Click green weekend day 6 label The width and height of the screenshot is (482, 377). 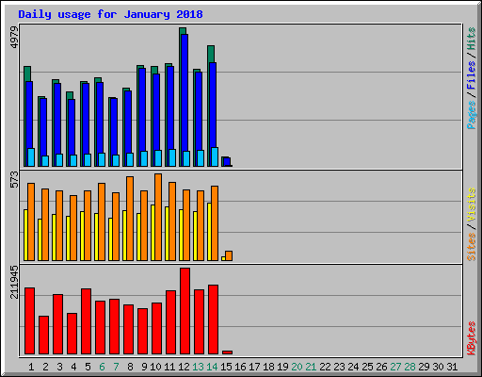[x=102, y=367]
